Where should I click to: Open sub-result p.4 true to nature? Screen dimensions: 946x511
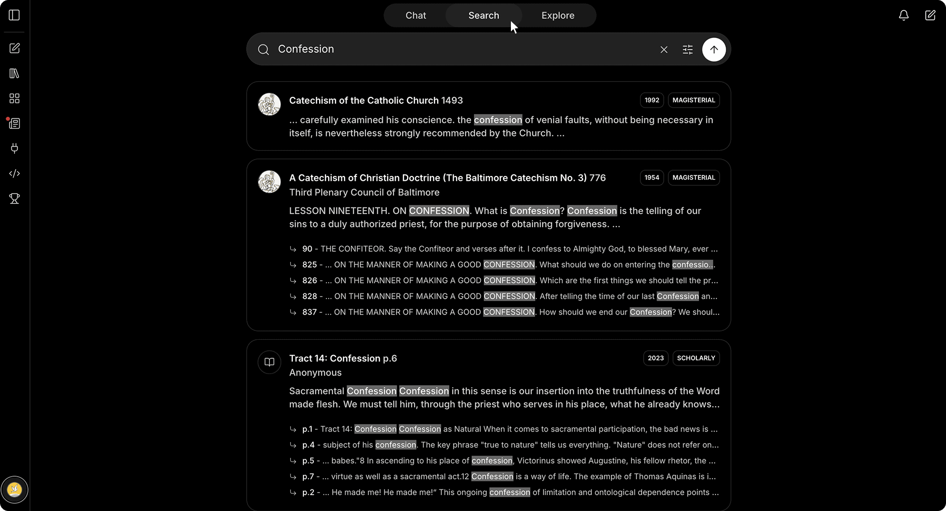(504, 445)
